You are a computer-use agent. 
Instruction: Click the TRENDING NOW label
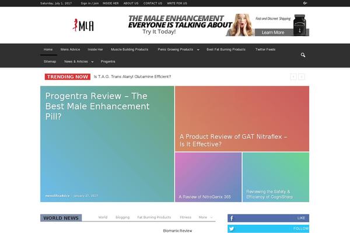(x=68, y=77)
